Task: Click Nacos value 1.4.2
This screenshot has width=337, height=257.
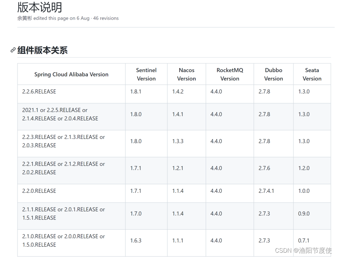Action: tap(178, 92)
